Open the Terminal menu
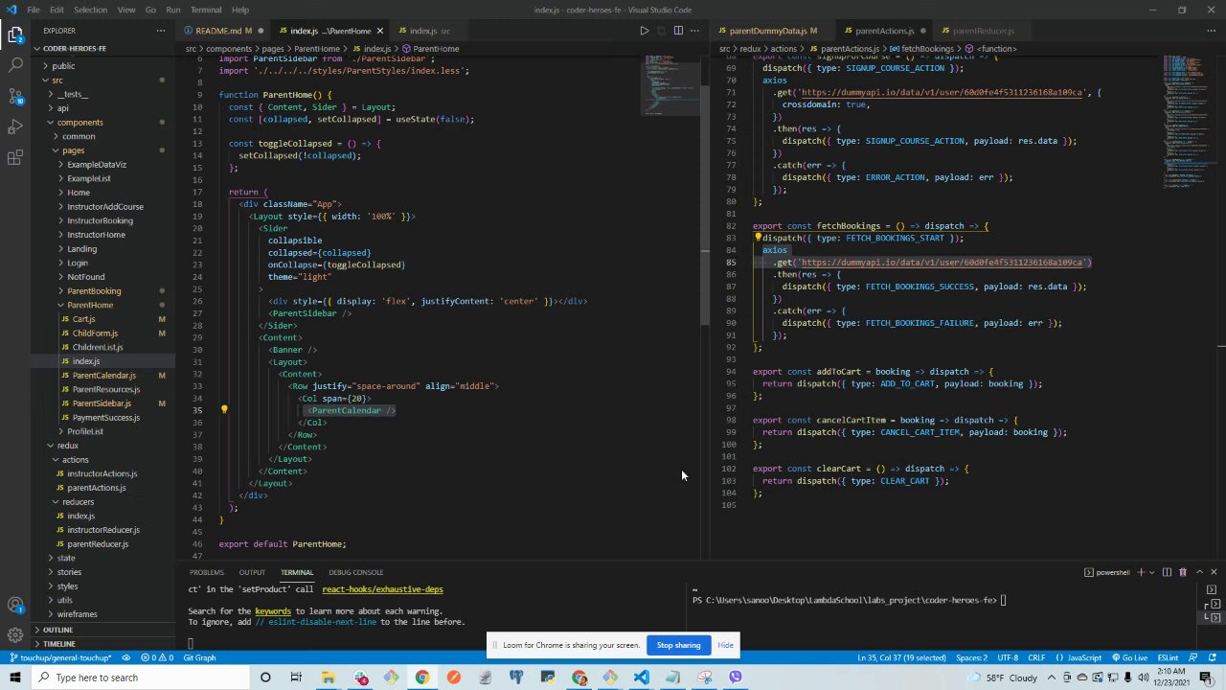 (x=206, y=10)
